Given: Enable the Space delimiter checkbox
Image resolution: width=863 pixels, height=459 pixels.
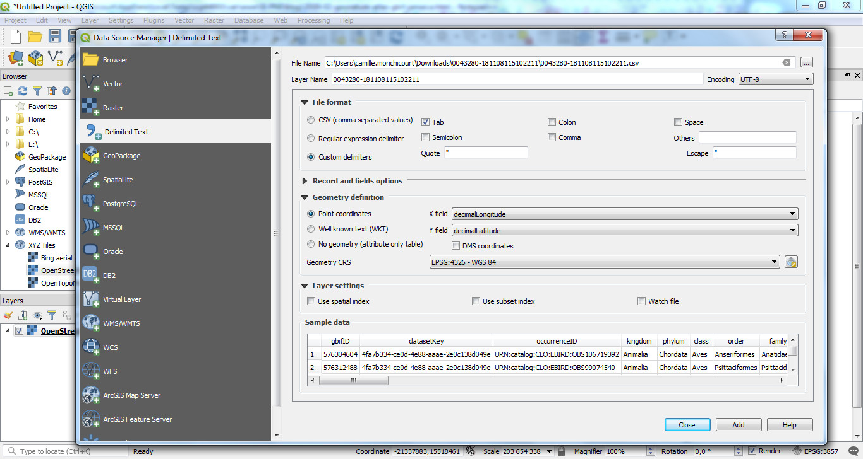Looking at the screenshot, I should (x=679, y=122).
